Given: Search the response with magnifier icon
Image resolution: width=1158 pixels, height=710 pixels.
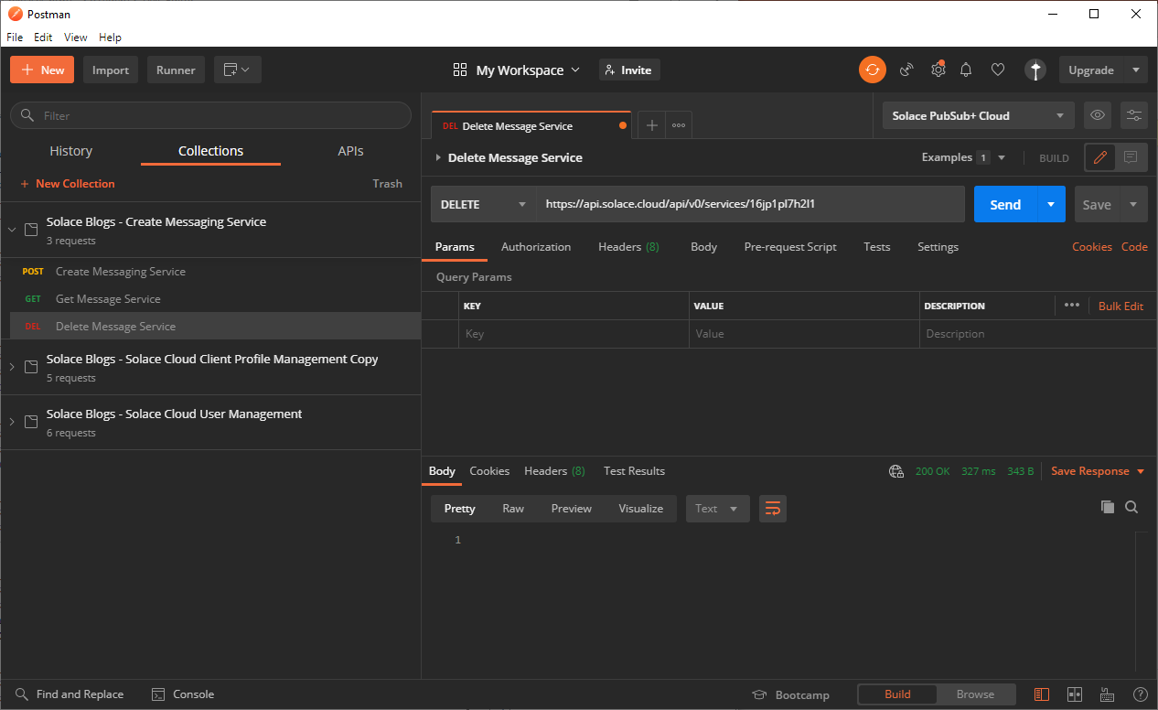Looking at the screenshot, I should 1131,507.
